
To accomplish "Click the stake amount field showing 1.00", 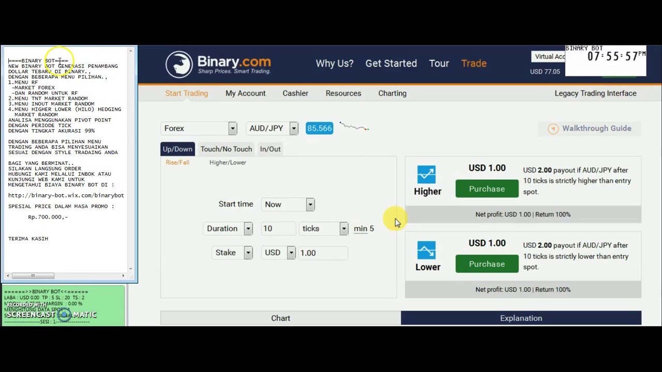I will [323, 253].
